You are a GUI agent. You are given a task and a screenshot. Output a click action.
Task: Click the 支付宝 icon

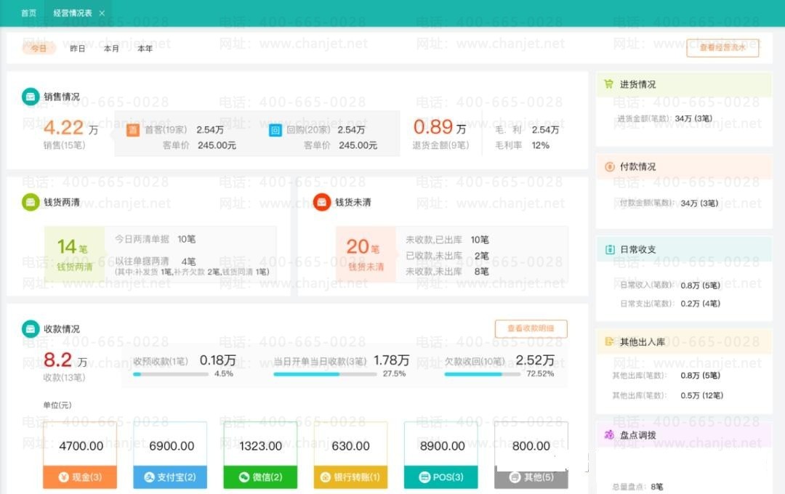point(149,477)
